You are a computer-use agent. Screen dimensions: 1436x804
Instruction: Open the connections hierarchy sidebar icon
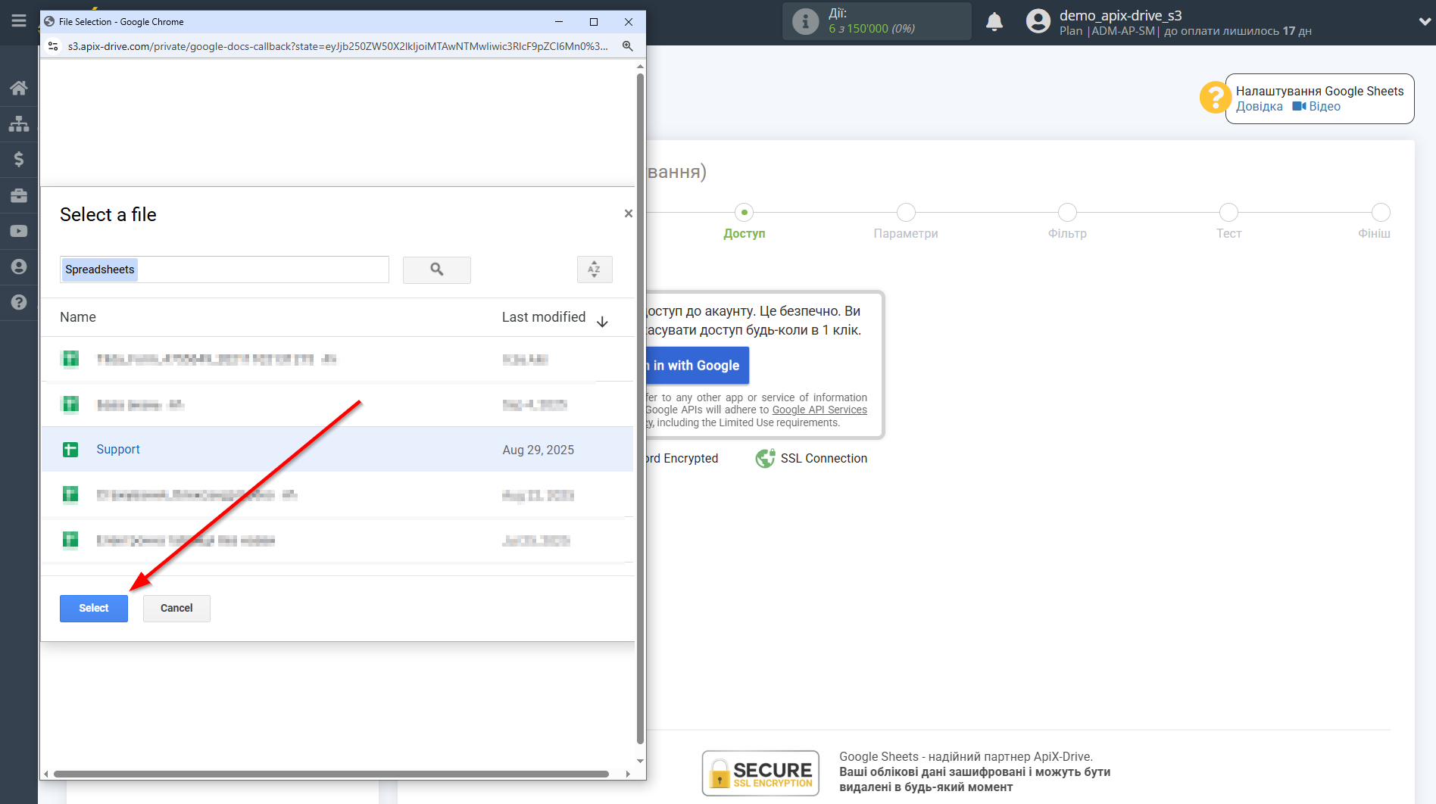19,123
